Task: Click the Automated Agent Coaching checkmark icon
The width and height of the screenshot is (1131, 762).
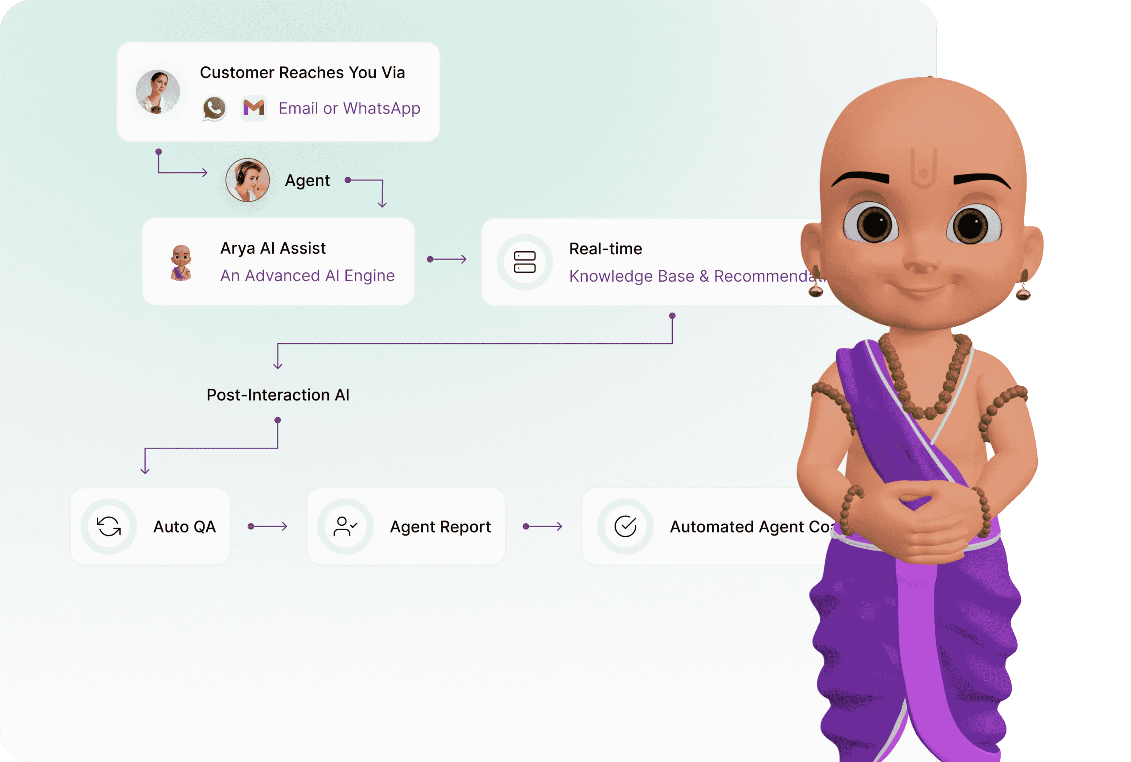Action: coord(625,526)
